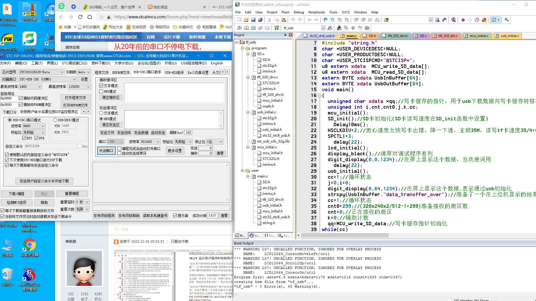Click the Configuration wrench icon

coord(506,20)
